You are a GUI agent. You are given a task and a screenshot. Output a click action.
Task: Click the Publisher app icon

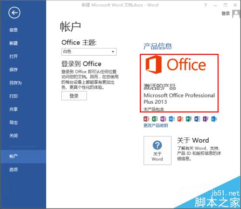pyautogui.click(x=189, y=119)
